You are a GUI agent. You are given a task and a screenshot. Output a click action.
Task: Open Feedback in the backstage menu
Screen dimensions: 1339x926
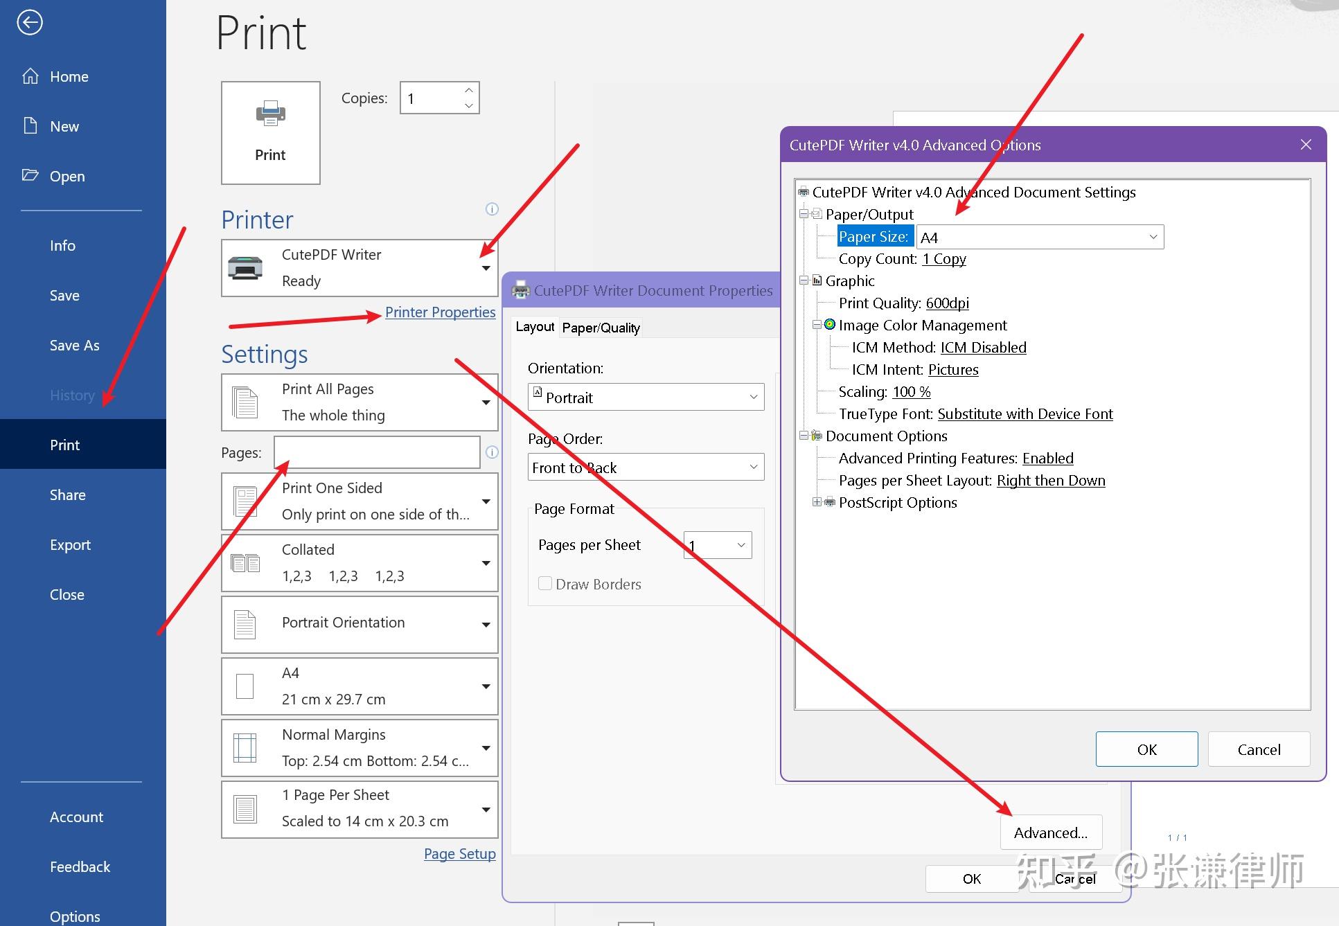coord(83,866)
